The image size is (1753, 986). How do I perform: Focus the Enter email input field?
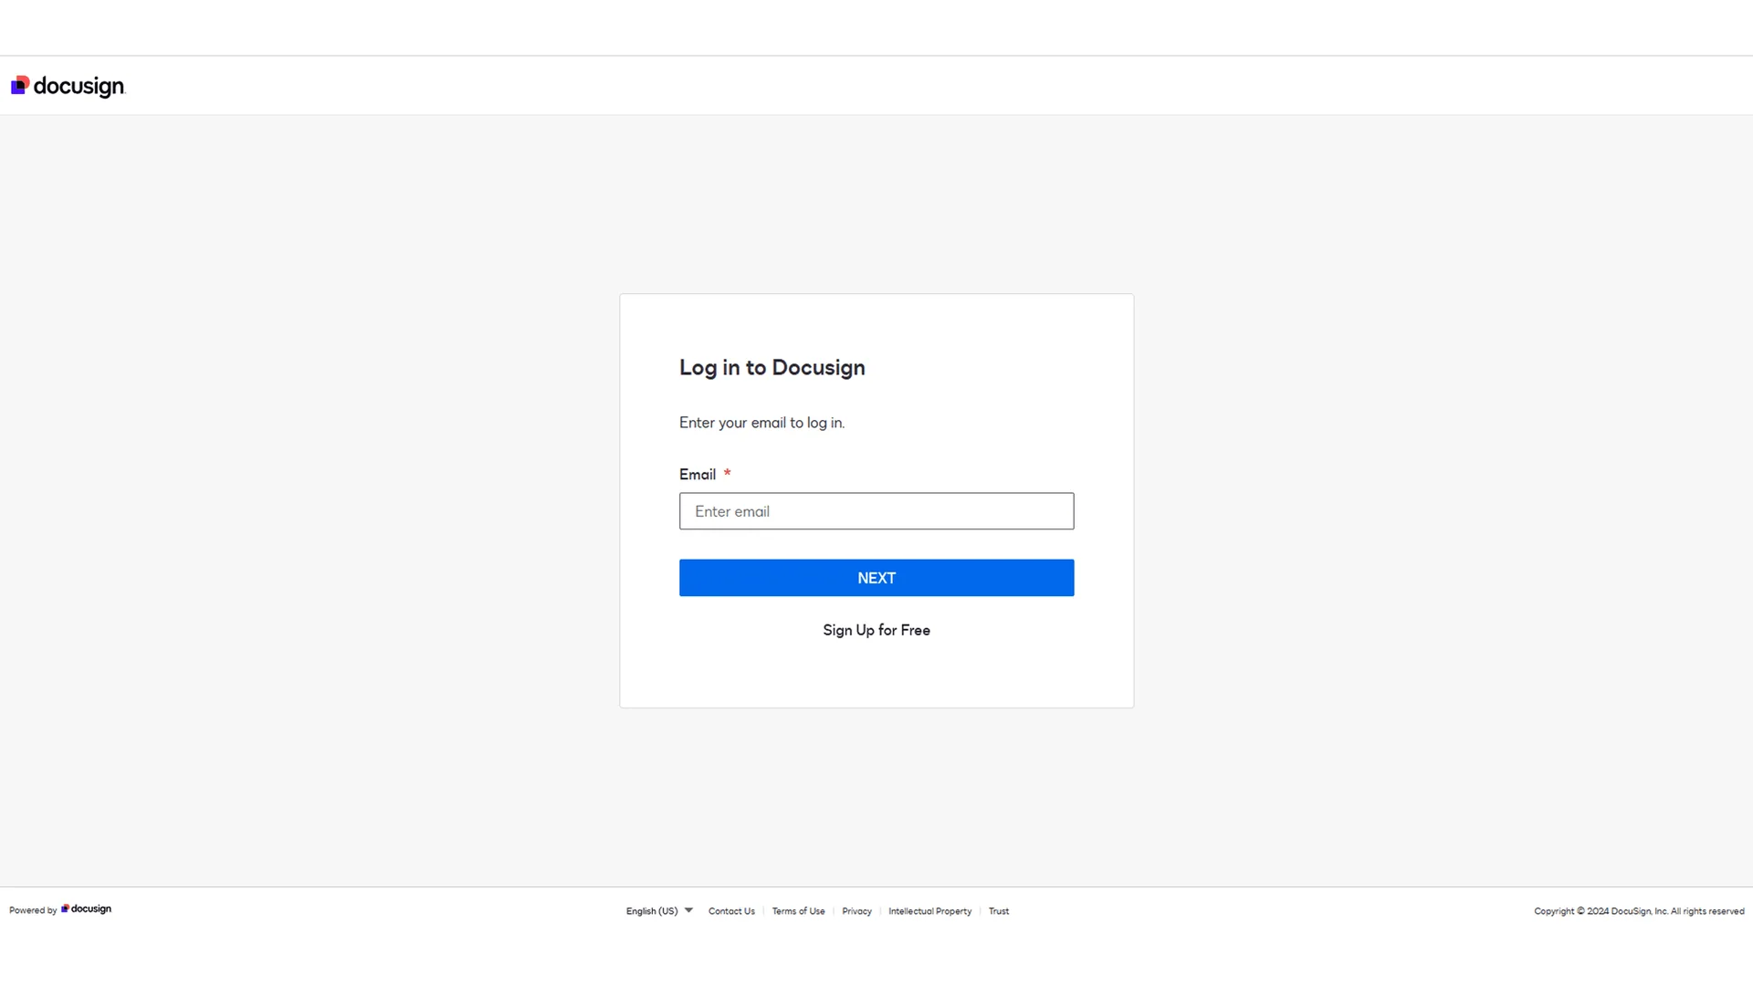tap(876, 511)
